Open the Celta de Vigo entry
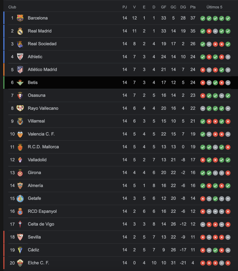The height and width of the screenshot is (271, 238). click(41, 224)
